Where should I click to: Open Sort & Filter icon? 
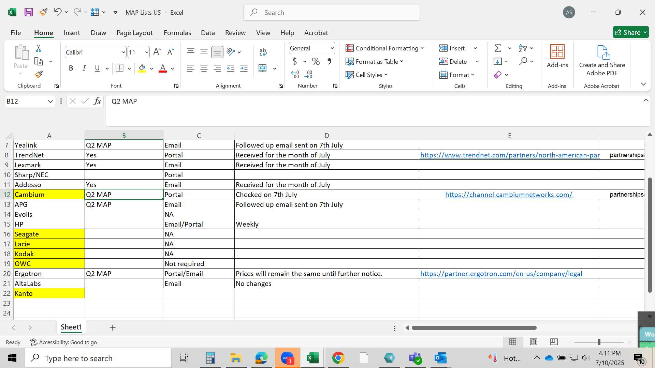[523, 48]
